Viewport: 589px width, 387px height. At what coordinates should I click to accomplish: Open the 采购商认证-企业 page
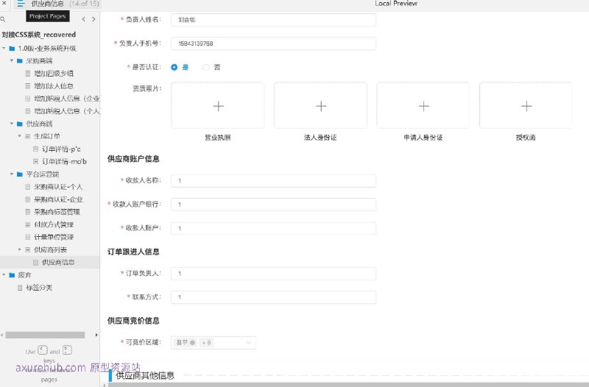pyautogui.click(x=58, y=199)
